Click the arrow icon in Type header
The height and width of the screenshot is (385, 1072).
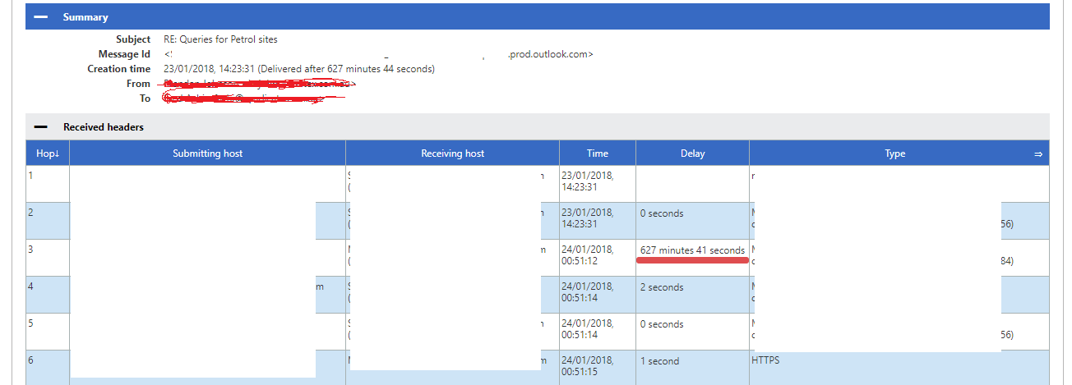coord(1038,154)
